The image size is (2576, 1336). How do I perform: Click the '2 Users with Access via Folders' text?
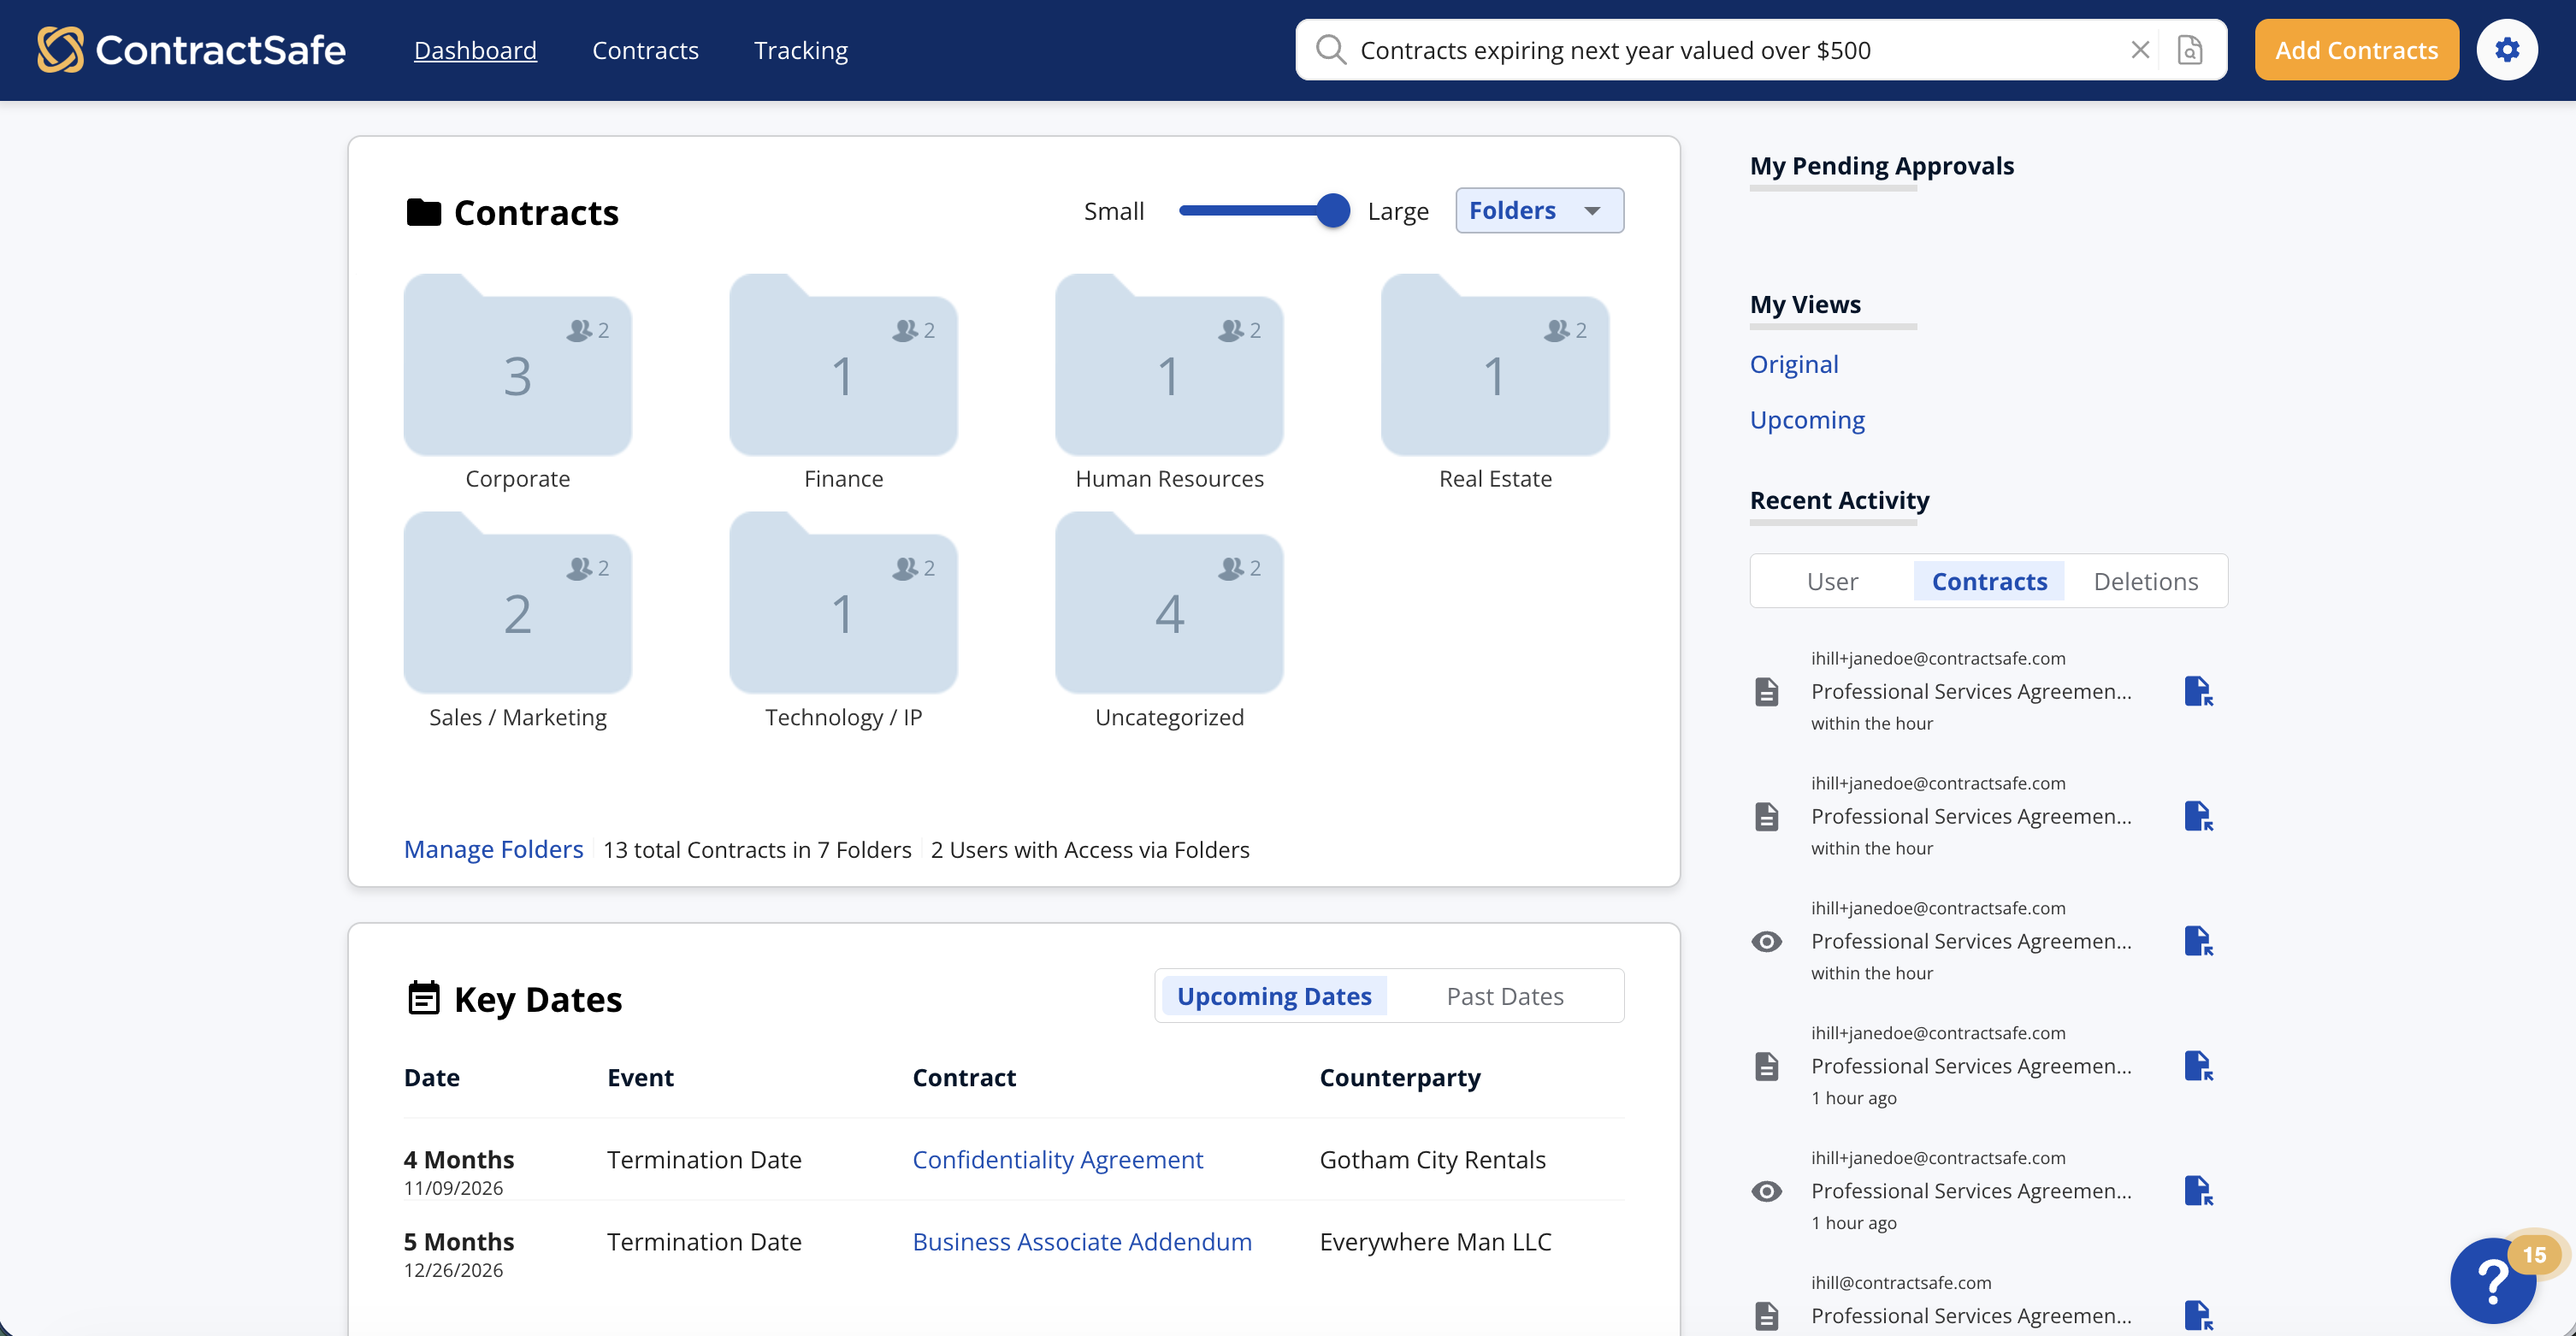point(1090,849)
